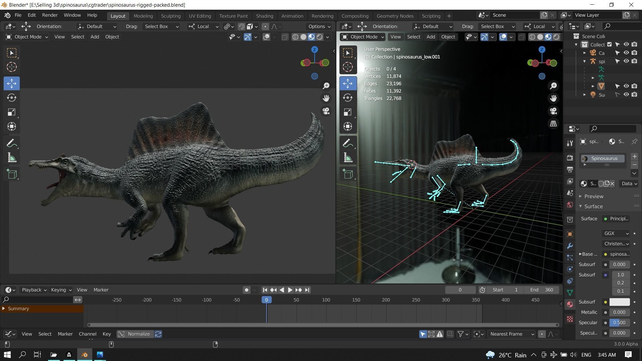
Task: Switch to the Geometry Nodes workspace tab
Action: point(395,16)
